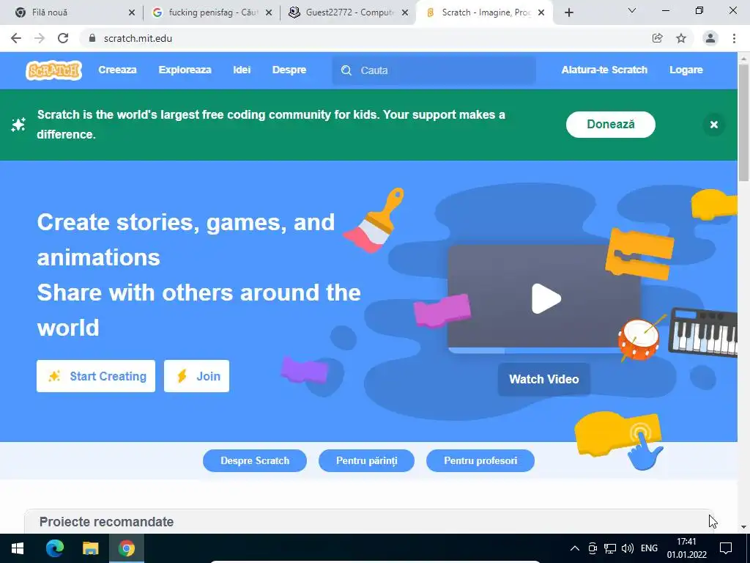Open the Creeaza menu item

coord(117,70)
